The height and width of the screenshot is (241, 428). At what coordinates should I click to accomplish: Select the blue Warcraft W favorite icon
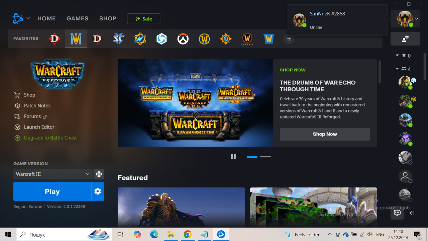(269, 39)
